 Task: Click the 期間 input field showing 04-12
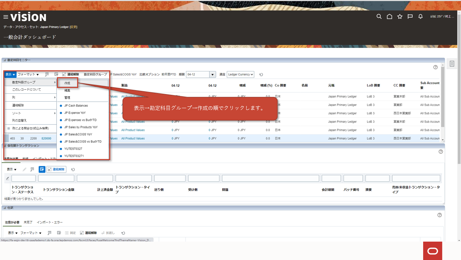click(x=198, y=75)
